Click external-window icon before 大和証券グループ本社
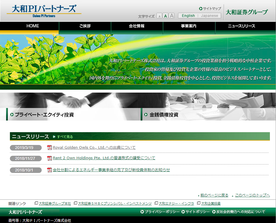This screenshot has width=276, height=223. point(36,203)
